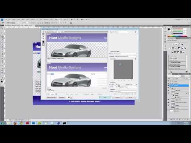The width and height of the screenshot is (191, 143).
Task: Open the Preview dropdown in the dialog
Action: point(125,54)
